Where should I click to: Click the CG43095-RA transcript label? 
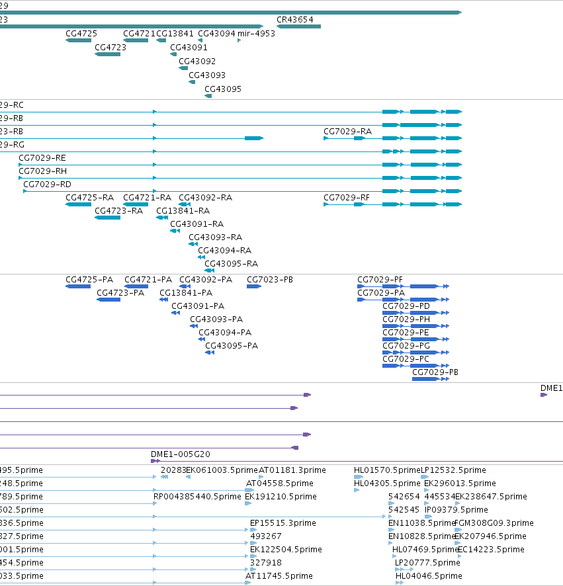click(x=231, y=264)
